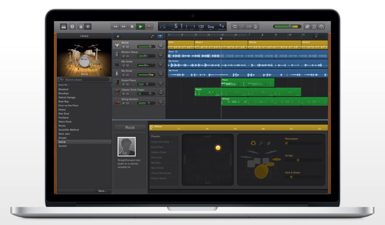This screenshot has height=225, width=385.
Task: Open the Library panel button
Action: [64, 26]
